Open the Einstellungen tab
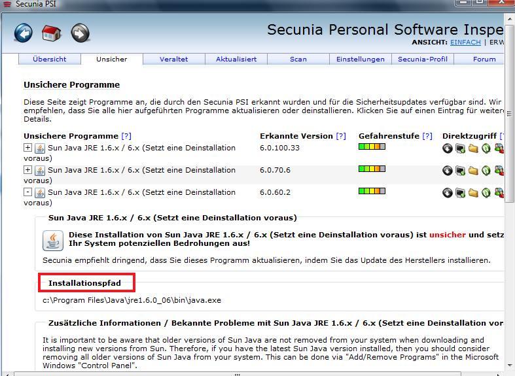The image size is (515, 376). 361,59
